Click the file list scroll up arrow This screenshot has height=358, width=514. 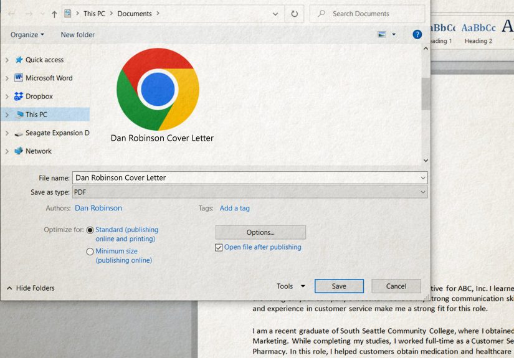click(426, 49)
